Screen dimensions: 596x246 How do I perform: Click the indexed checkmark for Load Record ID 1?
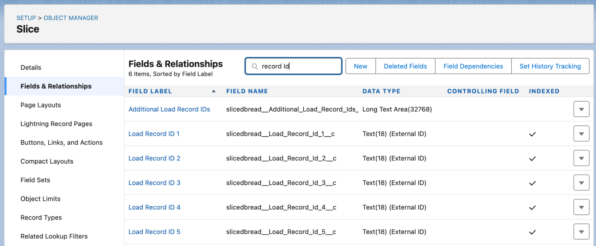(x=532, y=134)
